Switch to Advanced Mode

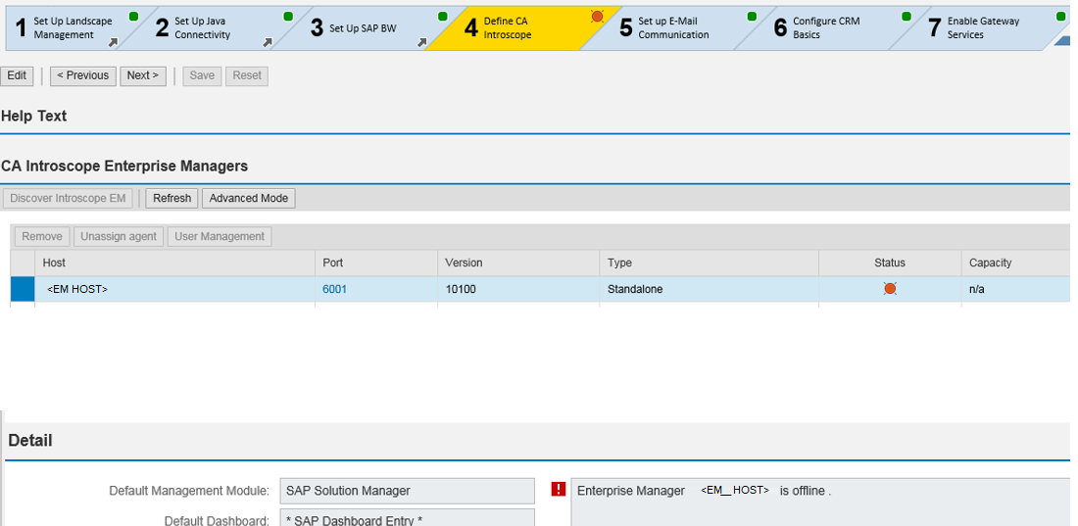click(x=249, y=198)
